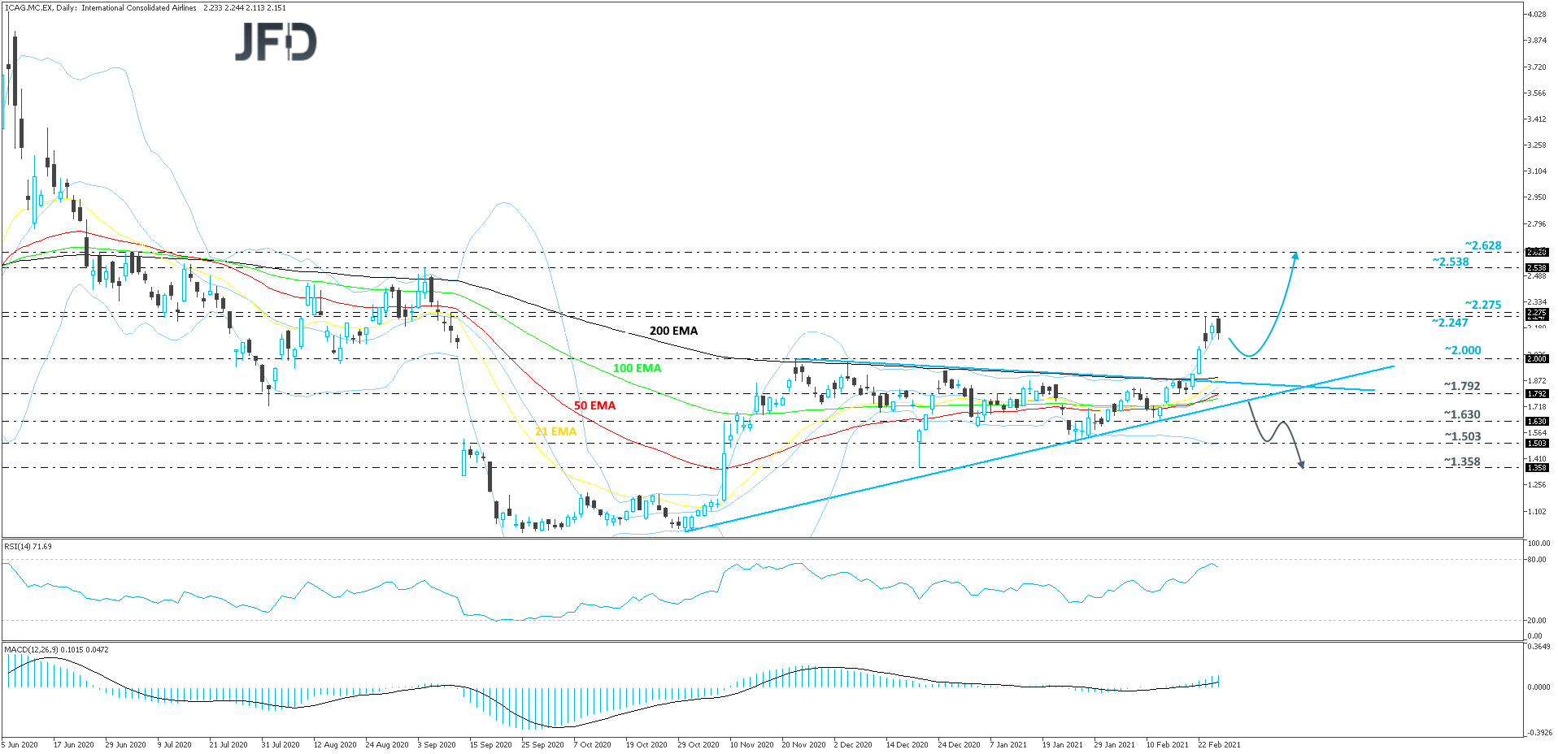Select the yellow 21 EMA line label
Viewport: 1558px width, 754px height.
(555, 431)
